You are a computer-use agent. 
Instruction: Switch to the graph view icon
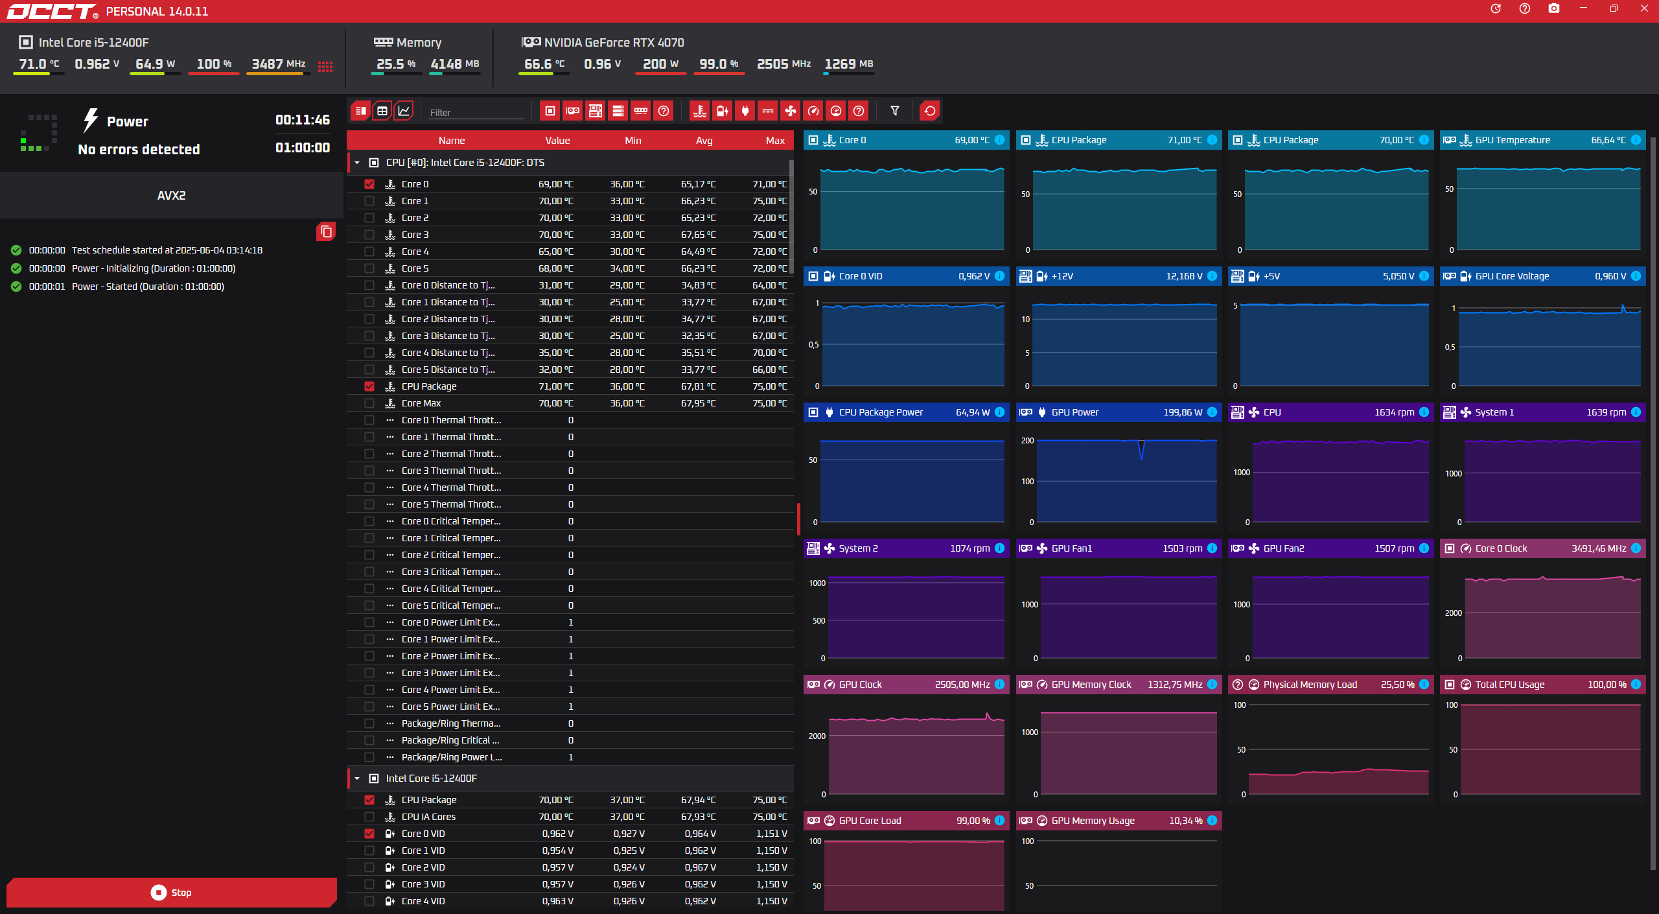404,111
